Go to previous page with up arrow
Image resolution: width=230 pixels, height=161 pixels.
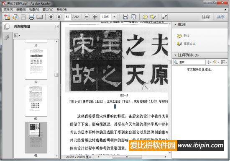(51, 17)
